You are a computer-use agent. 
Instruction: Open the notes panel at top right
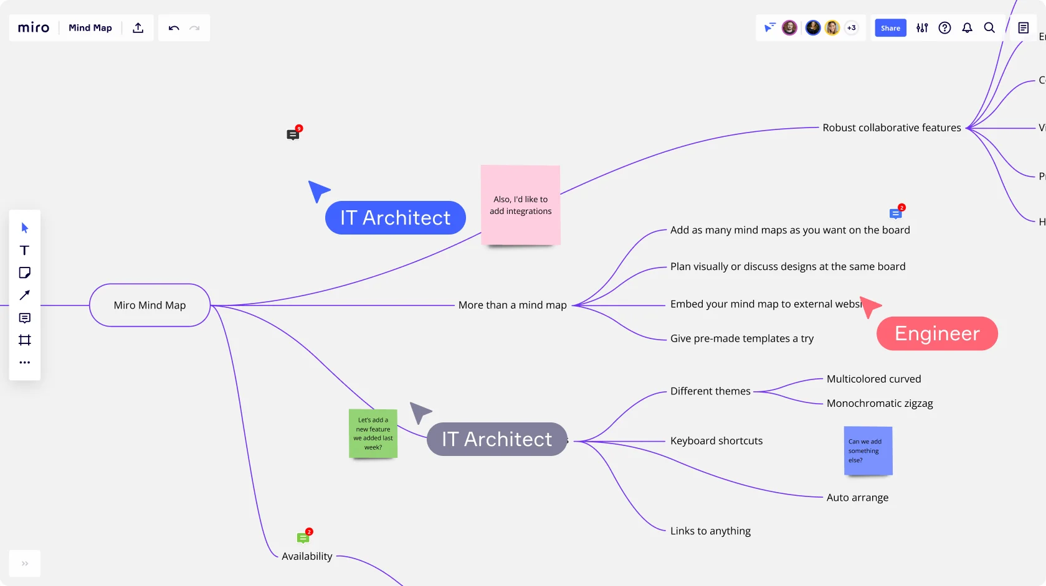pos(1024,27)
